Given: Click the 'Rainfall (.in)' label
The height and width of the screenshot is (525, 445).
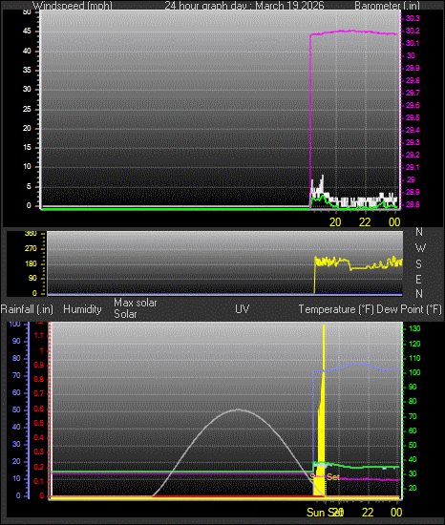Looking at the screenshot, I should [27, 309].
